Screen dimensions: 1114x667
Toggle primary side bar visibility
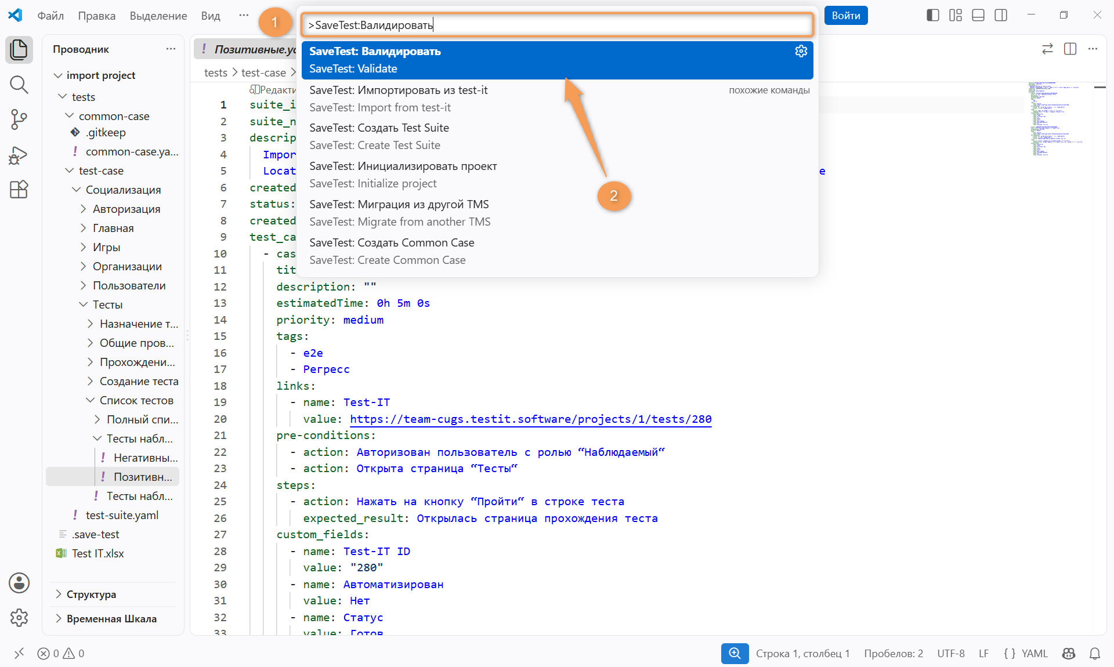pos(933,15)
